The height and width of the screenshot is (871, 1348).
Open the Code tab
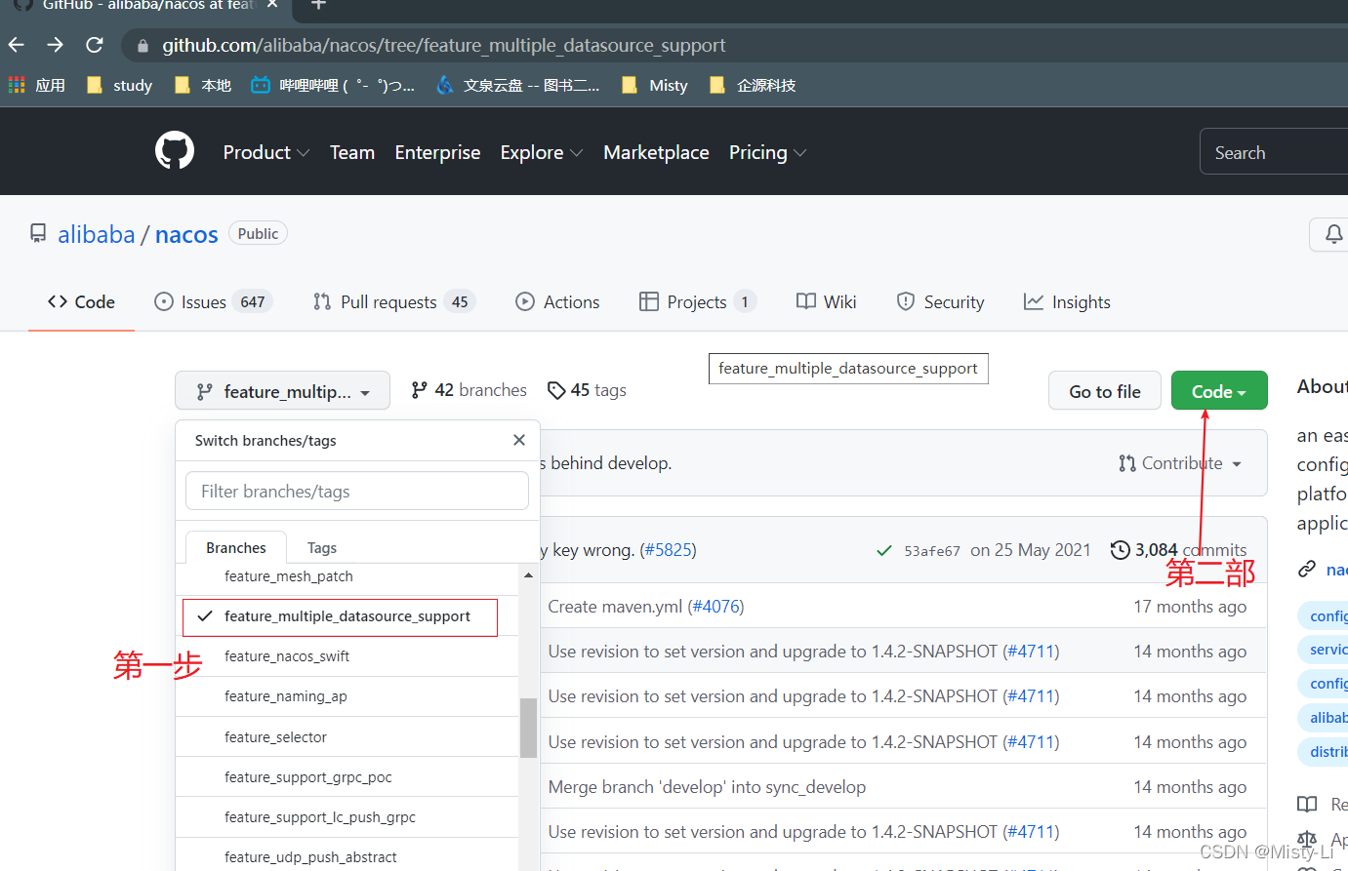tap(81, 302)
